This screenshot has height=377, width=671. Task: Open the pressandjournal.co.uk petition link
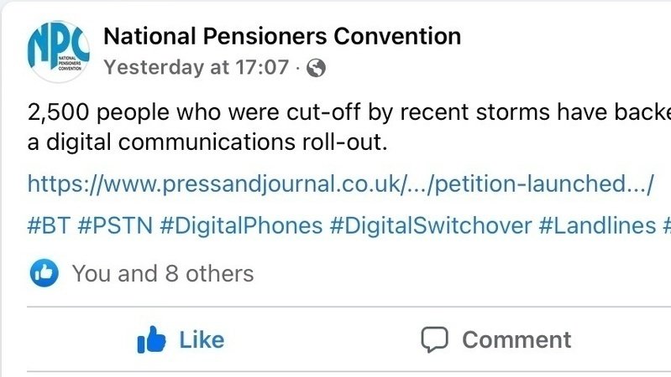(340, 184)
